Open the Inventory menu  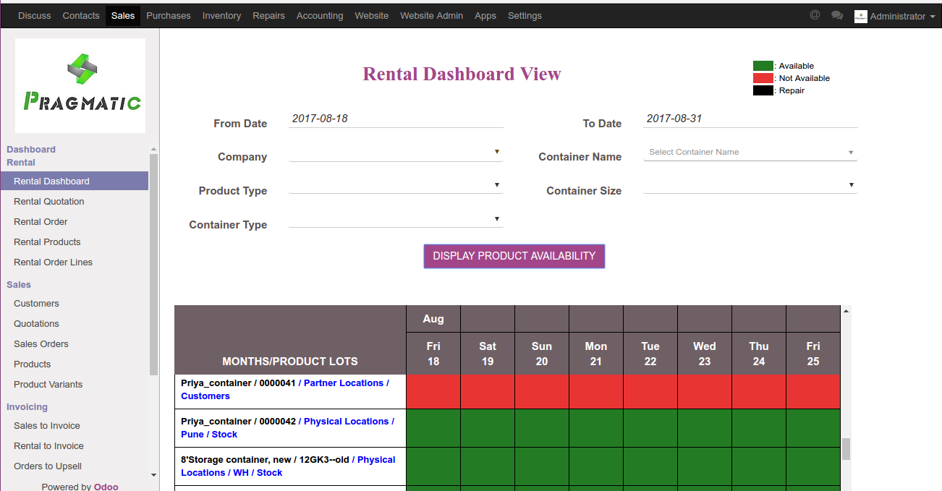click(x=221, y=15)
